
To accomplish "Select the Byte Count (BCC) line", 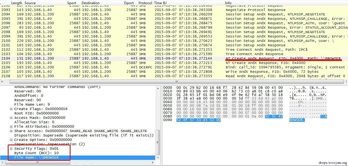I will pos(37,153).
